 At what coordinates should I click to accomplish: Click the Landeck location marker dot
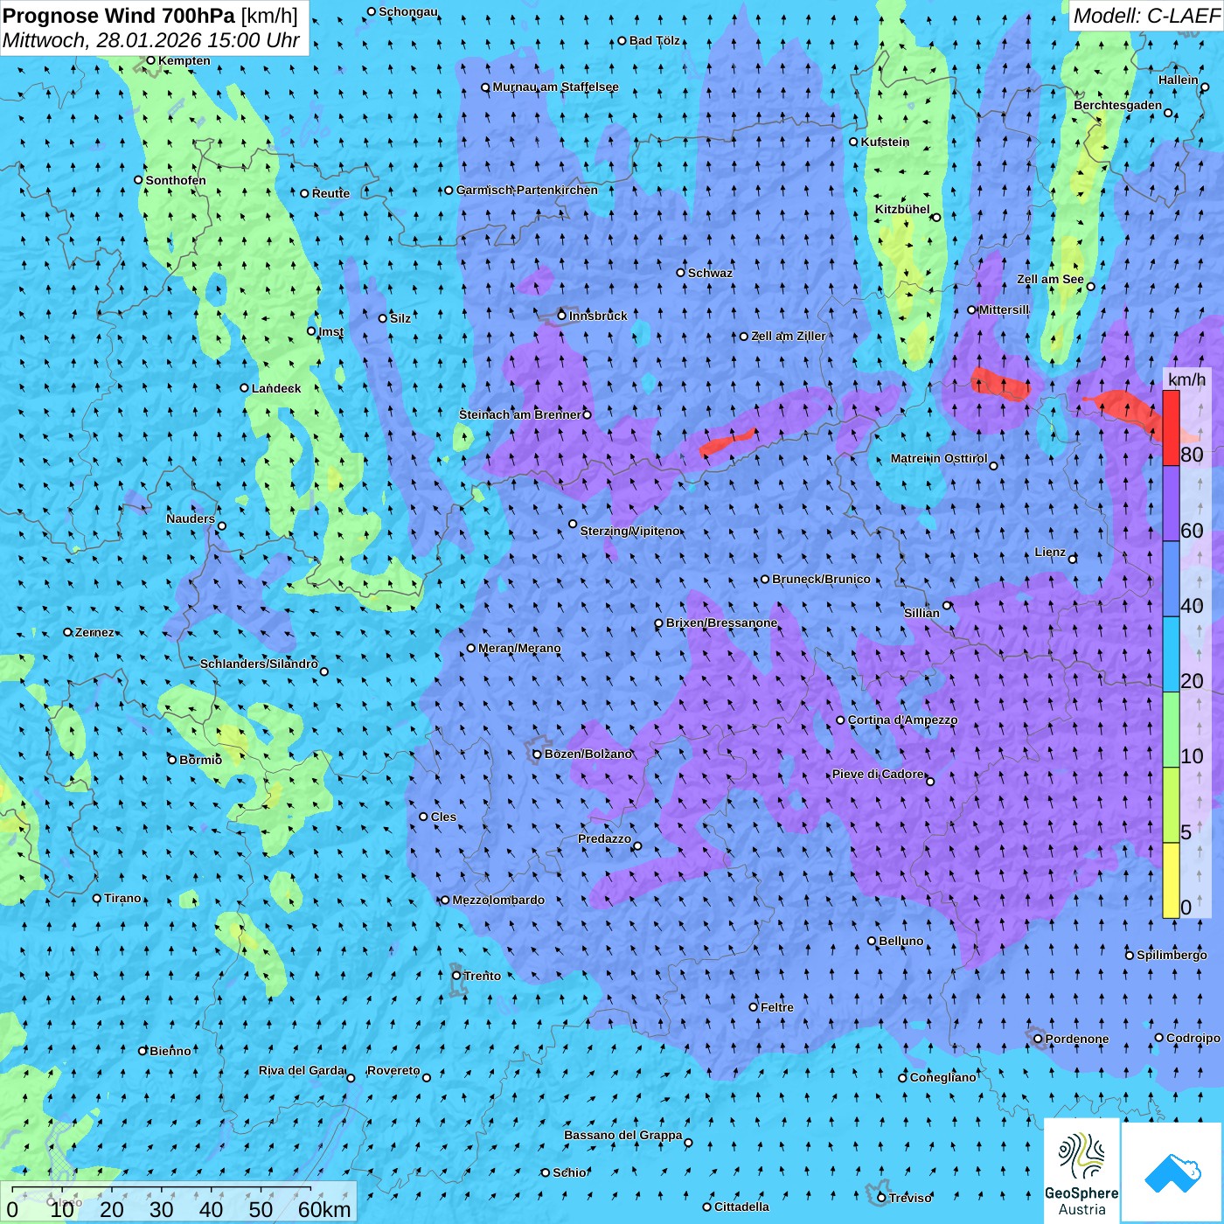[245, 388]
